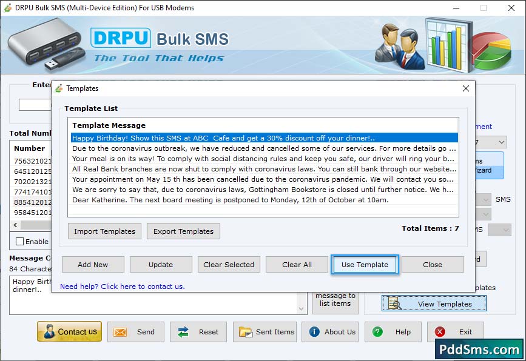This screenshot has height=361, width=526.
Task: Click the Reset arrows icon
Action: pyautogui.click(x=183, y=332)
